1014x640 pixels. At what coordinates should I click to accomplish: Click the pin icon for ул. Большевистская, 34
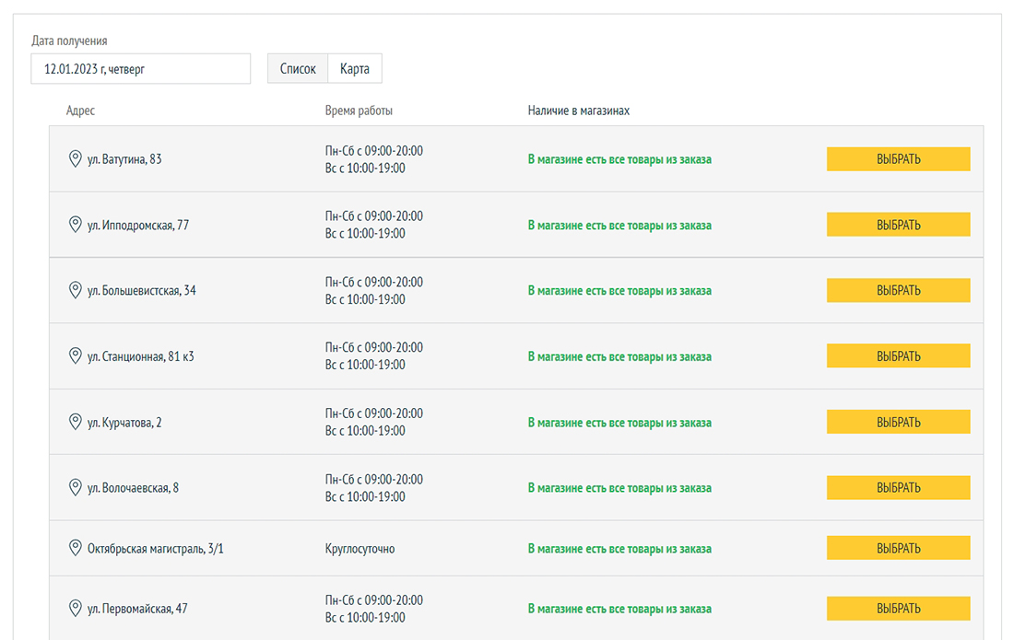coord(76,290)
